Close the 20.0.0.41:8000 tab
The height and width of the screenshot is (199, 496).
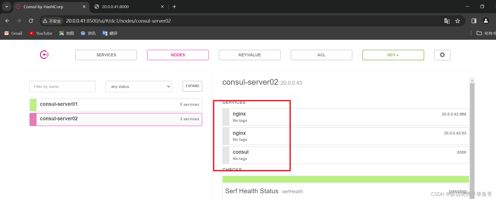click(x=162, y=7)
